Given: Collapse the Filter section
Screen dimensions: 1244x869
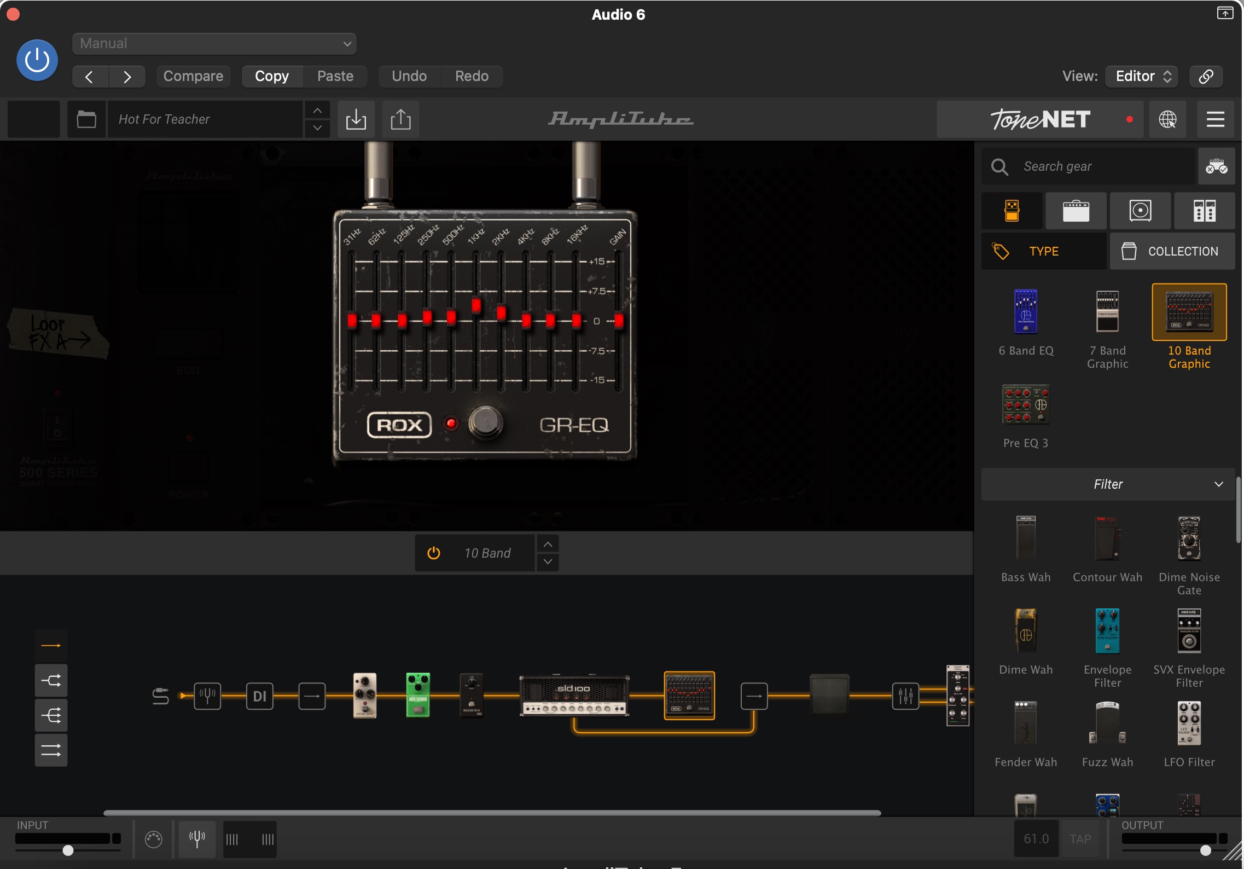Looking at the screenshot, I should pyautogui.click(x=1108, y=484).
